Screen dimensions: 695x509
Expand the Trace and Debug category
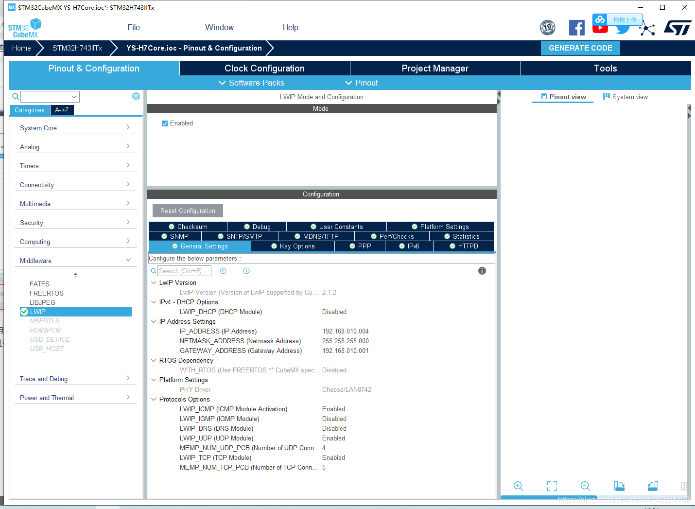75,379
